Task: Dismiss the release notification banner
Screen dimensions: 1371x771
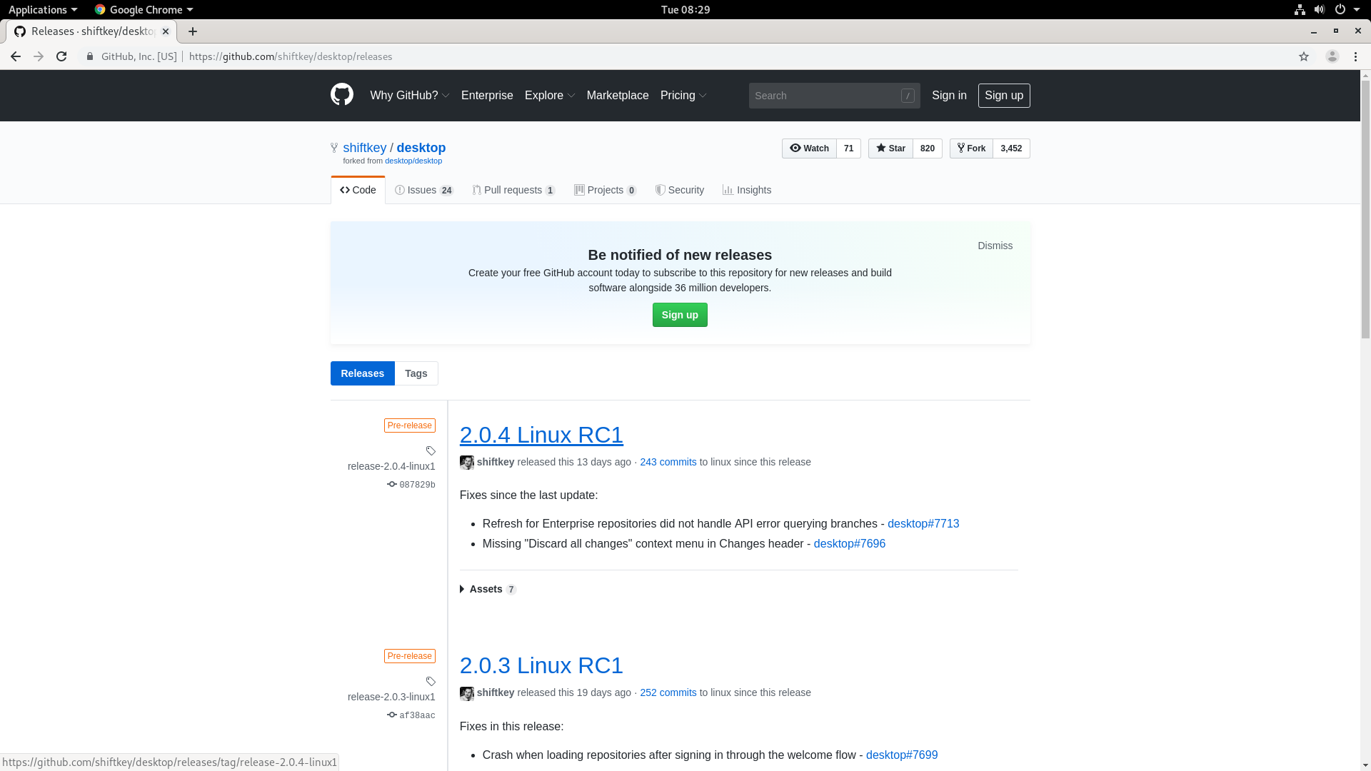Action: (995, 246)
